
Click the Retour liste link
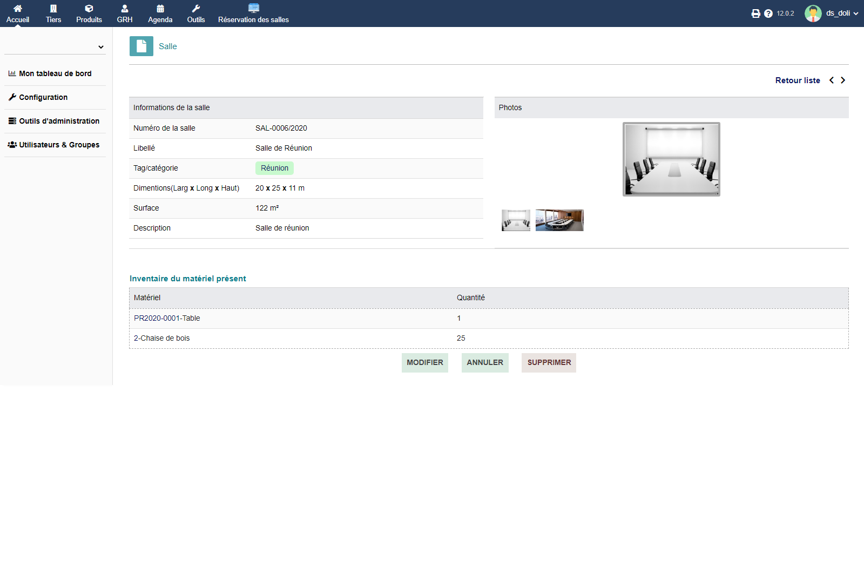coord(797,80)
